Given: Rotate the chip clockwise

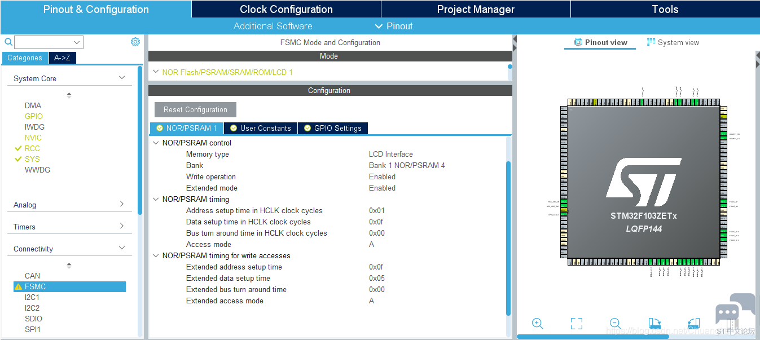Looking at the screenshot, I should pyautogui.click(x=654, y=324).
